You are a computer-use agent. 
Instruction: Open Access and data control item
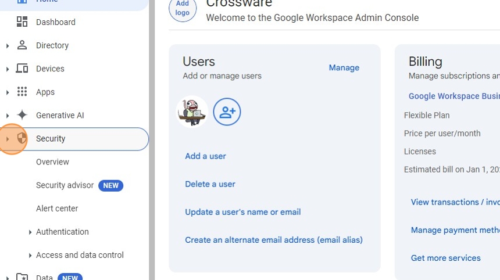(x=80, y=255)
